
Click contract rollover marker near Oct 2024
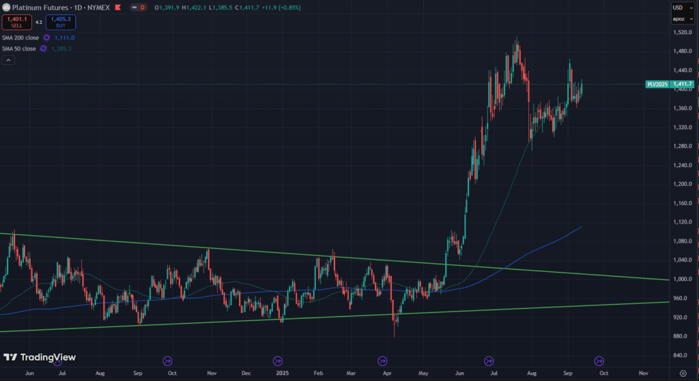pos(167,361)
